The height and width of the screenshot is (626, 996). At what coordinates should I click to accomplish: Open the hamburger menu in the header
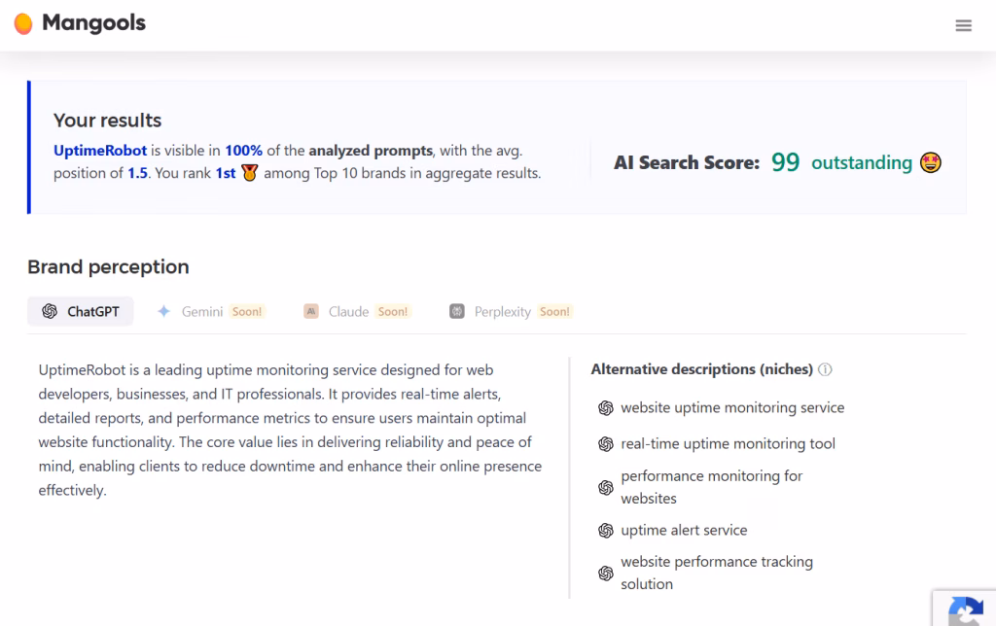point(963,26)
